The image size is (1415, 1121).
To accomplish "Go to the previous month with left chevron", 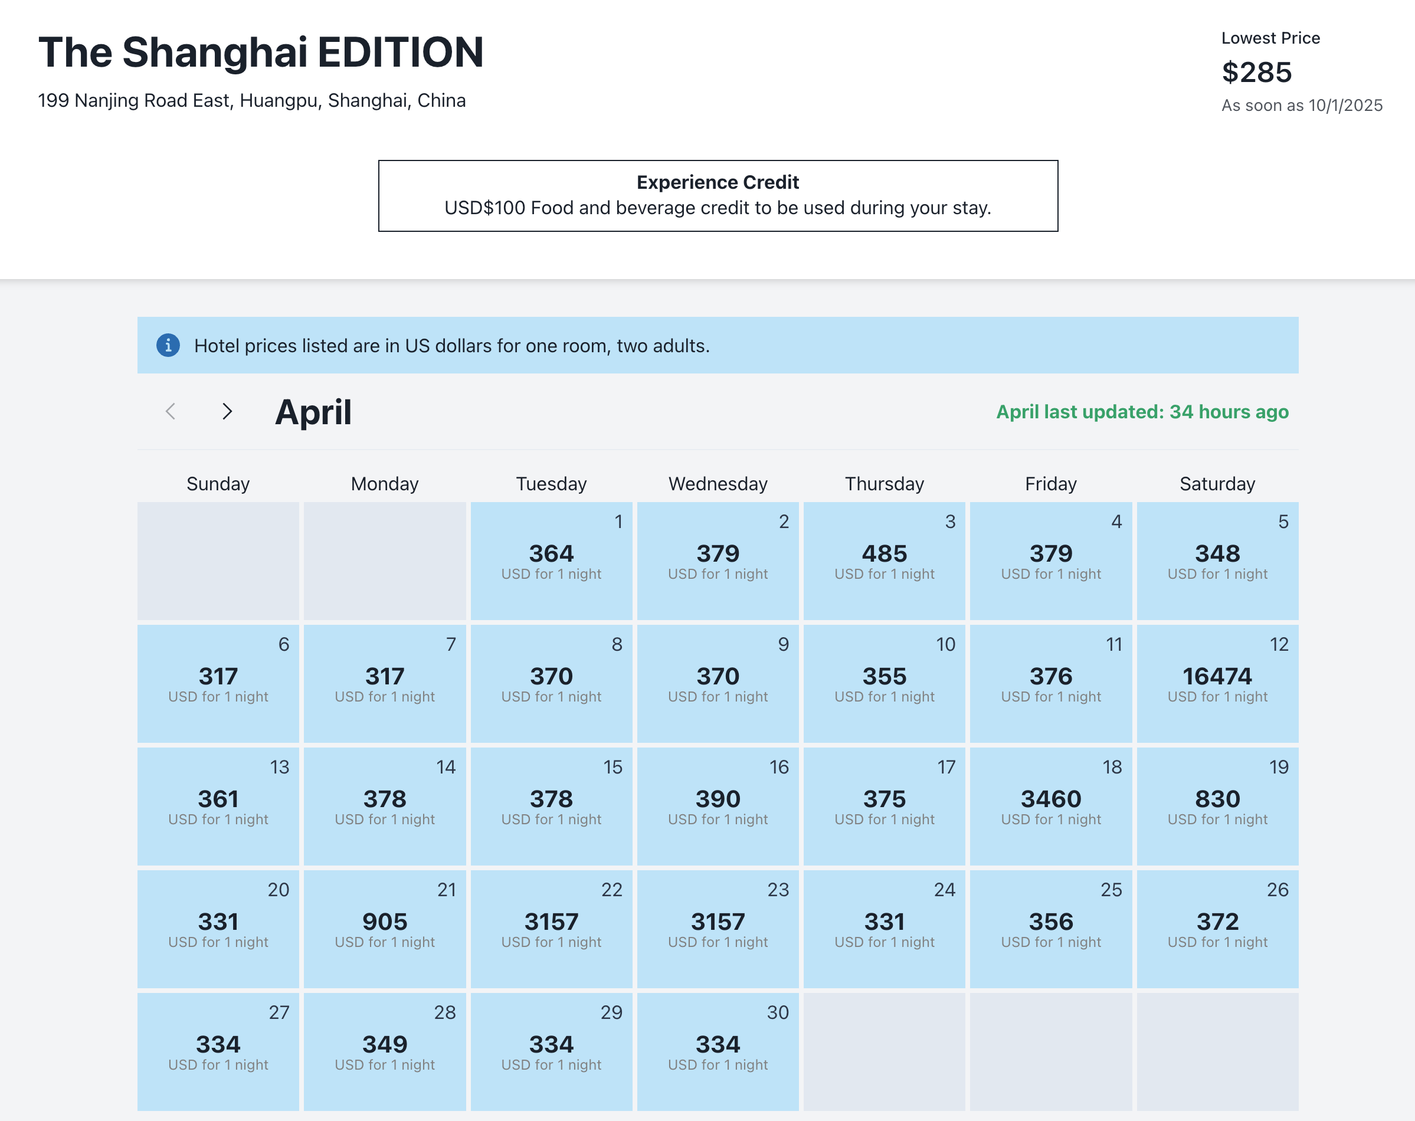I will point(171,411).
